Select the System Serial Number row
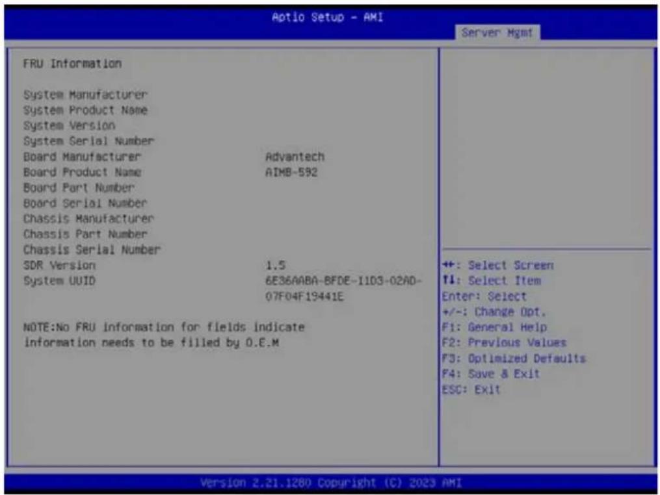 click(89, 141)
